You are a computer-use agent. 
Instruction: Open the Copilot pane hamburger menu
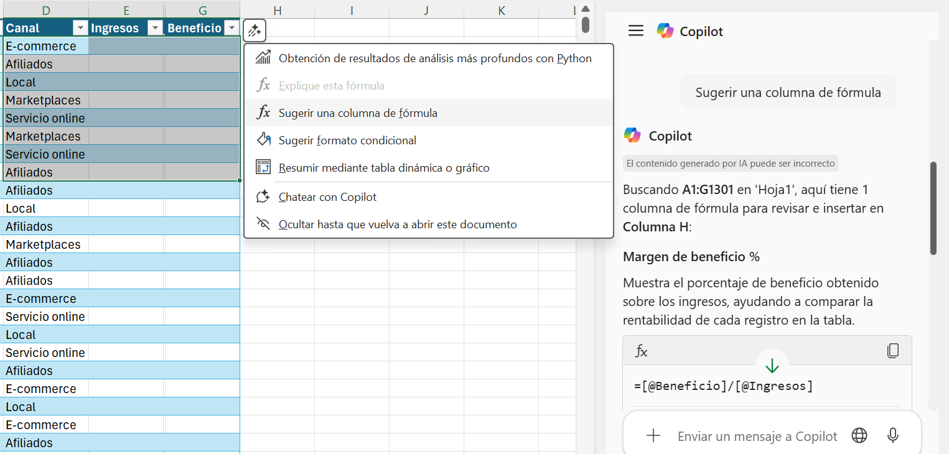pyautogui.click(x=635, y=31)
